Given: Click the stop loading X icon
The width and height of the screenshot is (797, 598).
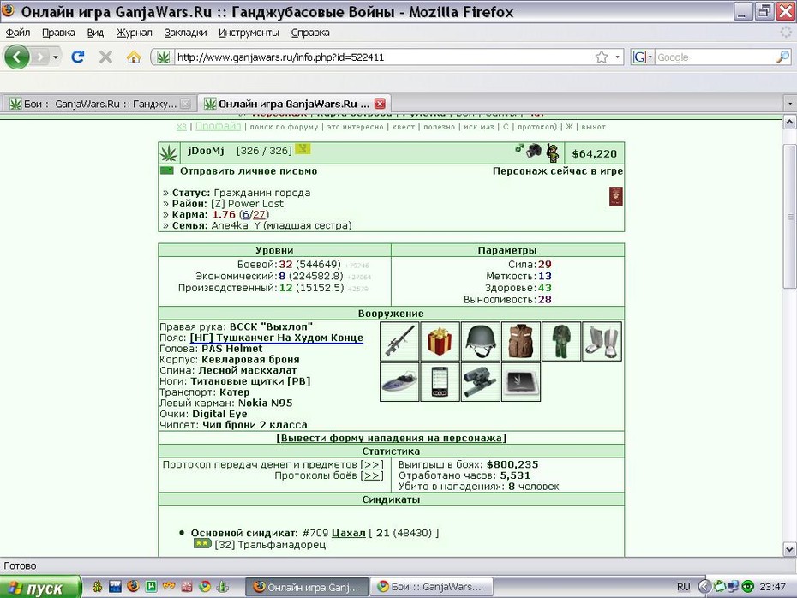Looking at the screenshot, I should [105, 57].
